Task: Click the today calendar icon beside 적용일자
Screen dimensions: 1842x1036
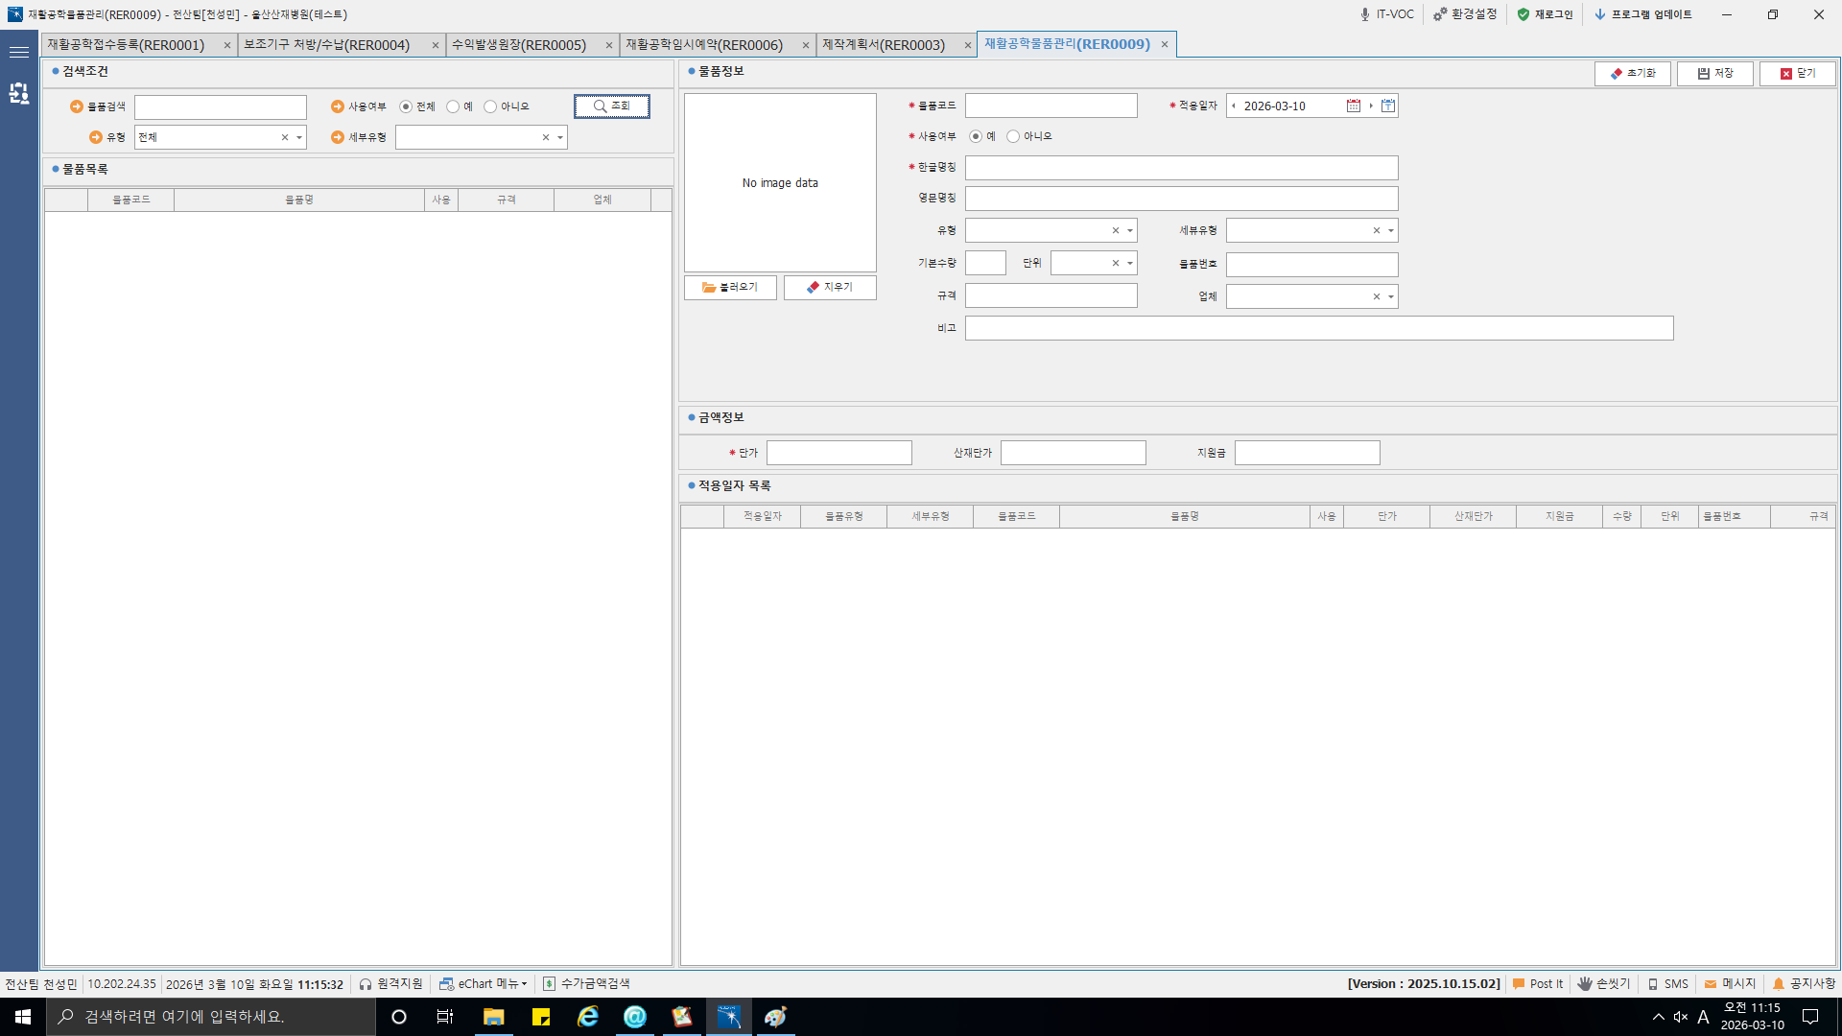Action: [1388, 106]
